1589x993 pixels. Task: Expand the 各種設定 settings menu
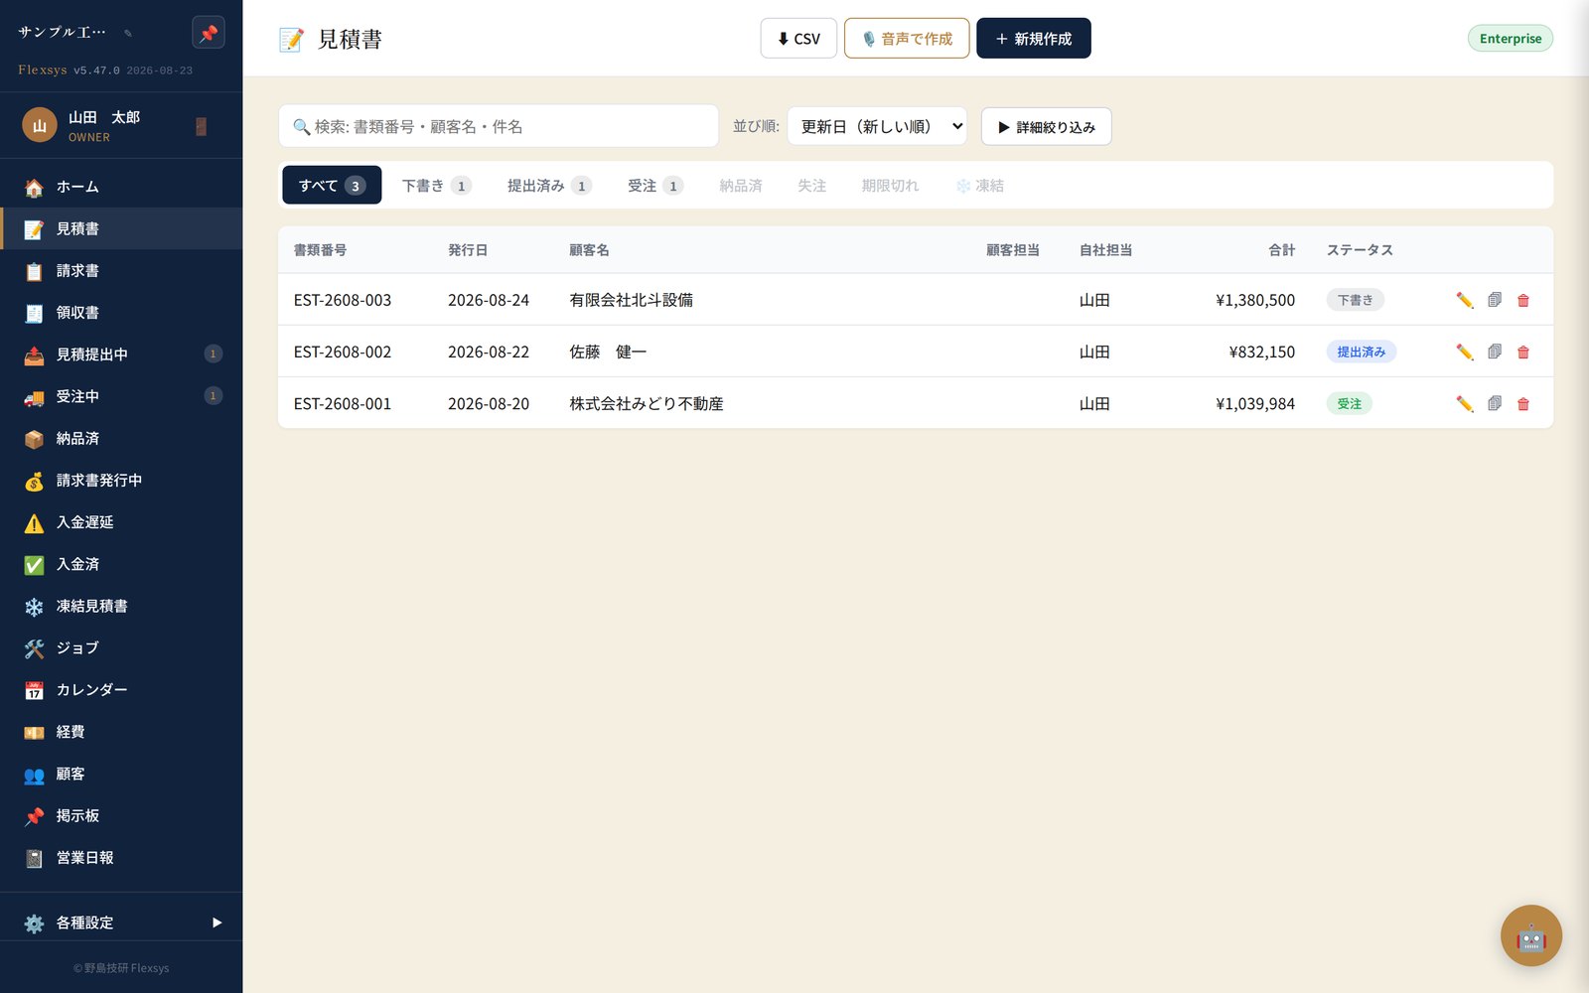click(121, 922)
